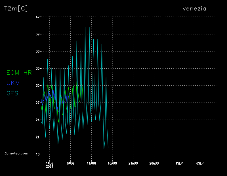Select the 27 temperature axis label
Viewport: 227px width, 176px height.
[x=37, y=103]
